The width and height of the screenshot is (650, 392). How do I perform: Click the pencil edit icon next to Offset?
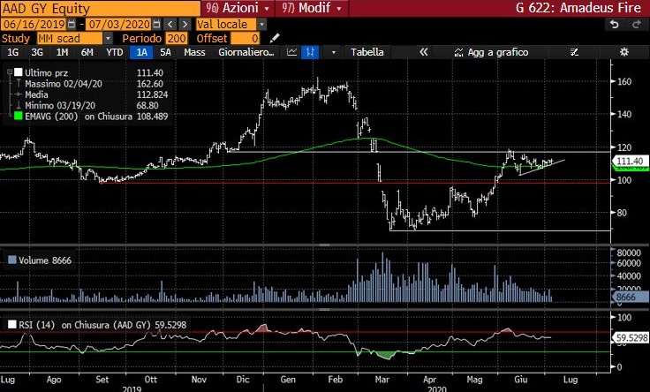(x=275, y=38)
